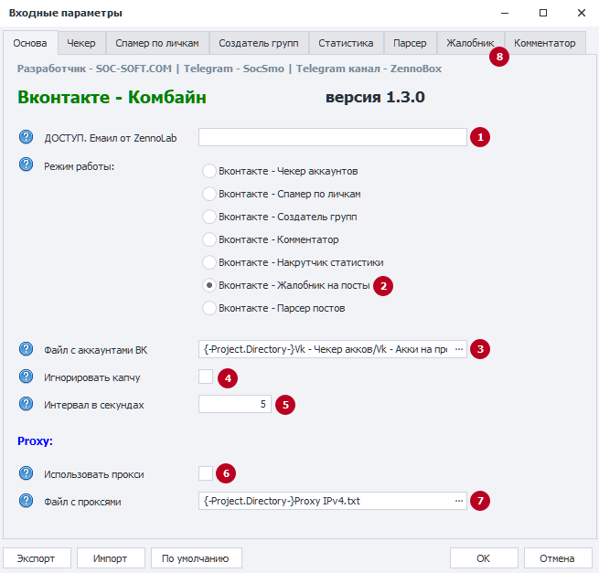Focus the Интервал в секундах value field
Viewport: 599px width, 573px height.
(x=234, y=404)
